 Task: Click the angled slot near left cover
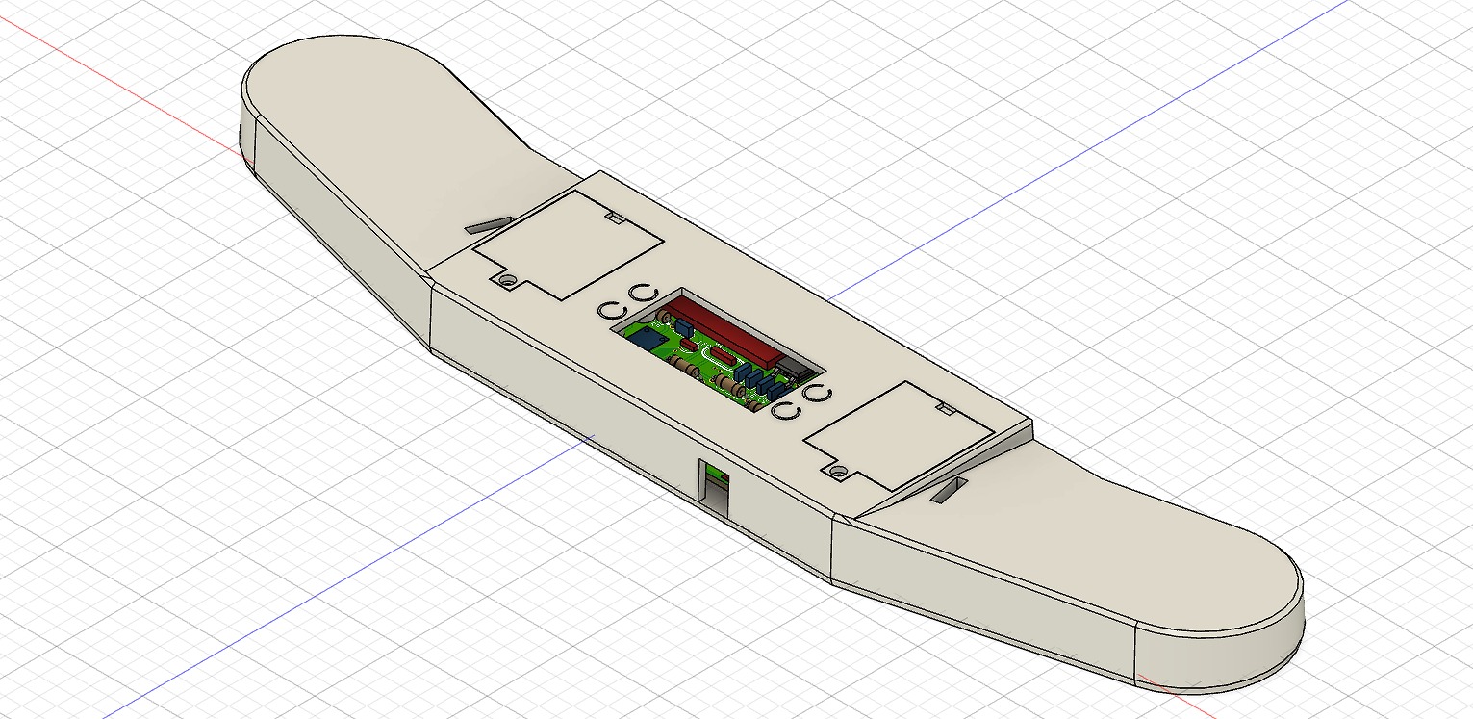pos(489,223)
